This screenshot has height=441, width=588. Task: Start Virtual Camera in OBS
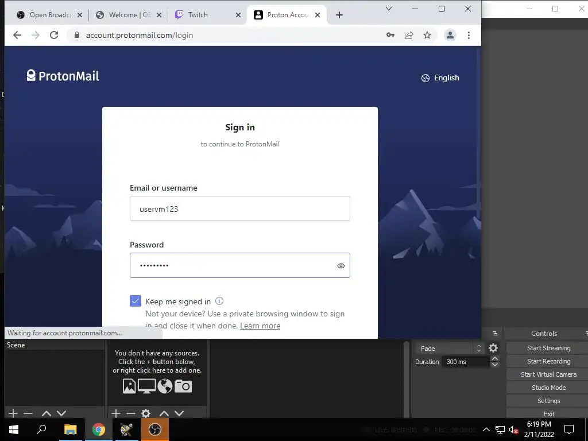coord(548,374)
